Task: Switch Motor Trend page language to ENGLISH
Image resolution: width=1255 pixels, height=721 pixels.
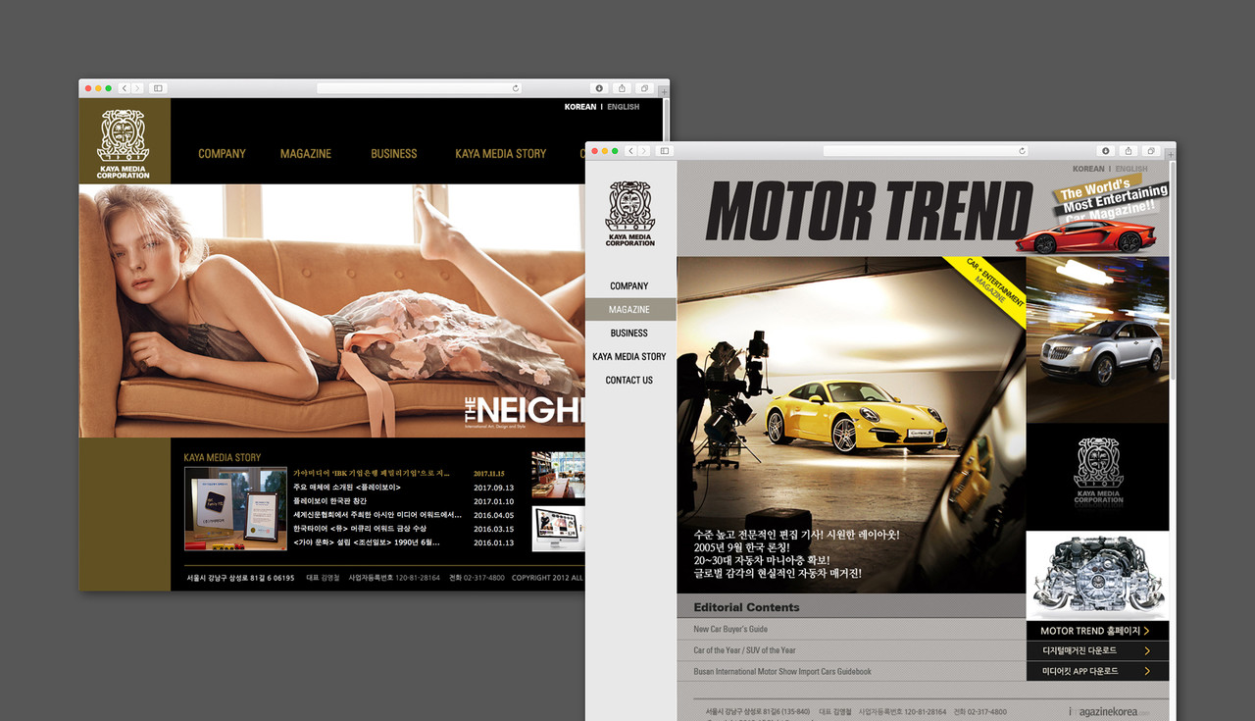Action: [x=1131, y=169]
